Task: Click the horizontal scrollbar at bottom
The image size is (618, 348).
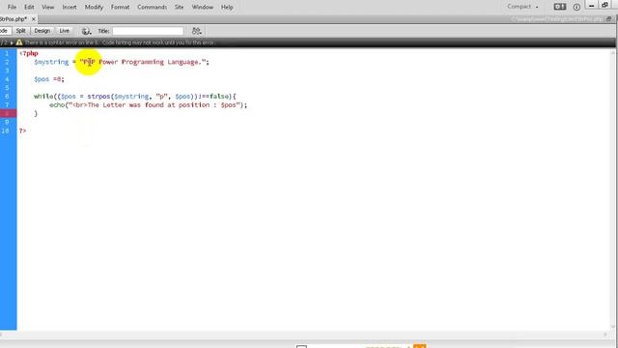Action: click(303, 334)
